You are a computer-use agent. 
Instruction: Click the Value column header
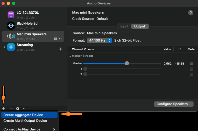pyautogui.click(x=167, y=49)
